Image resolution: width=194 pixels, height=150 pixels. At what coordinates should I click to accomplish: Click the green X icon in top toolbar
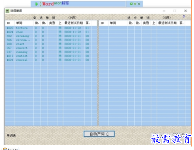tap(139, 4)
